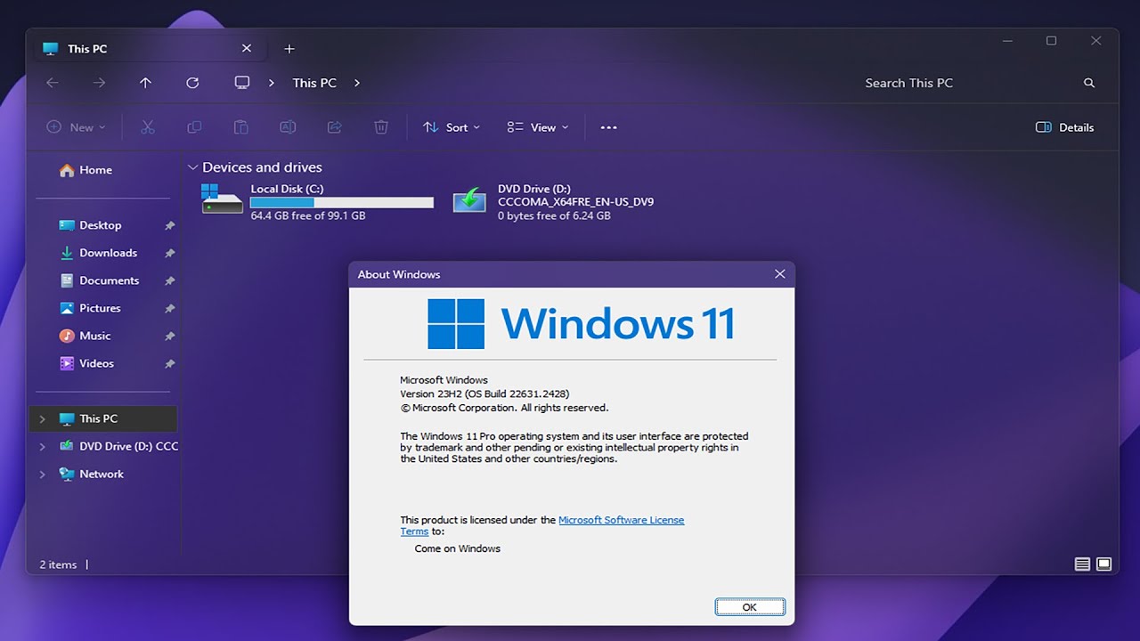Collapse the Devices and drives group
The width and height of the screenshot is (1140, 641).
(192, 167)
